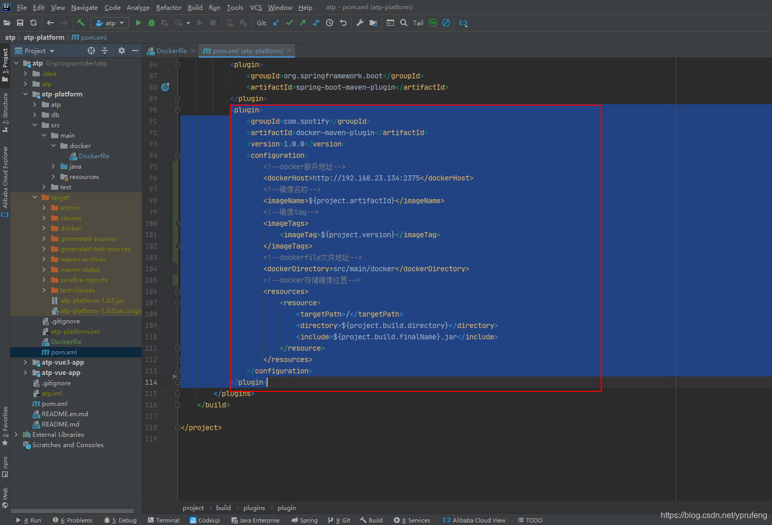Screen dimensions: 772x525
Task: Open Search Everywhere with the magnifier icon
Action: 404,23
